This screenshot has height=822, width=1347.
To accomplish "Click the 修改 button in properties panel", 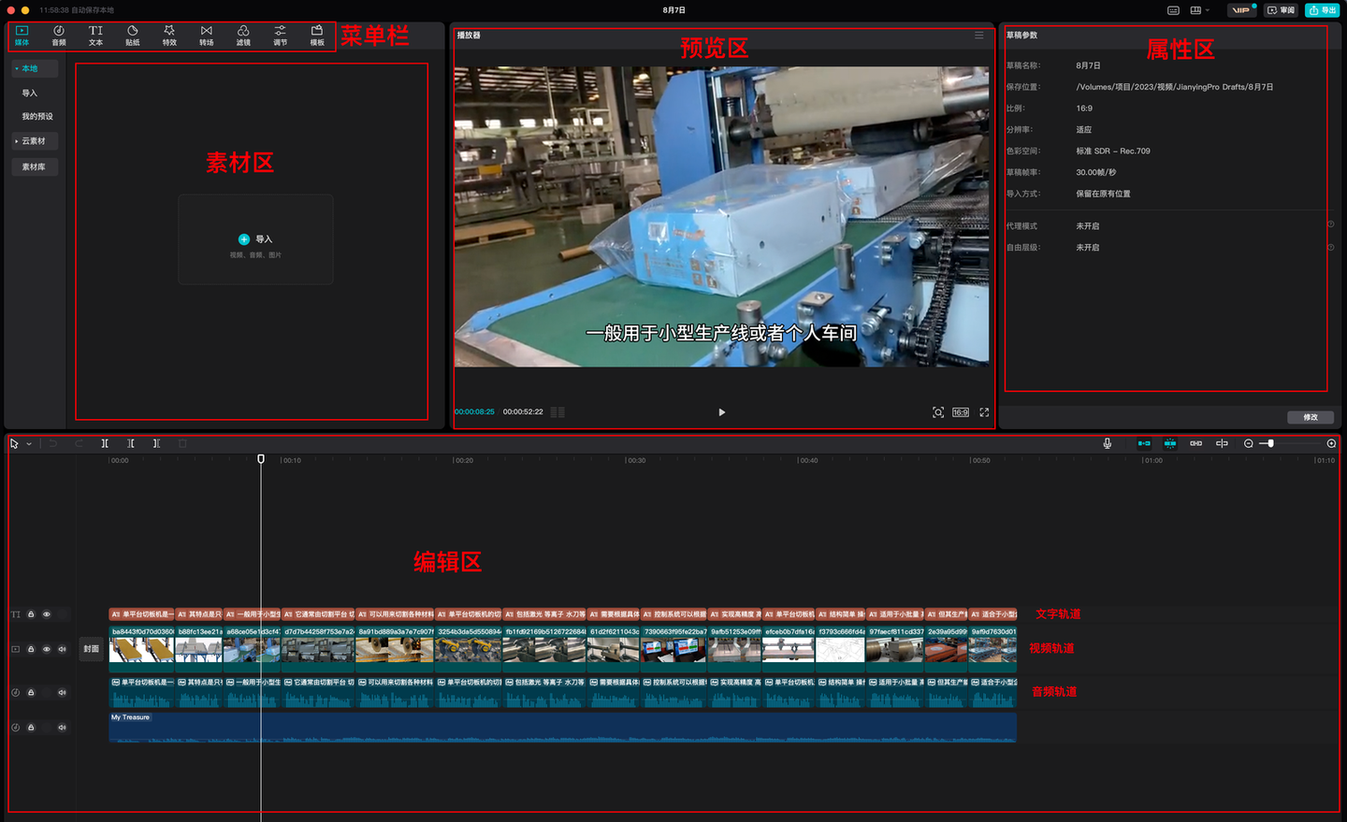I will (1310, 417).
